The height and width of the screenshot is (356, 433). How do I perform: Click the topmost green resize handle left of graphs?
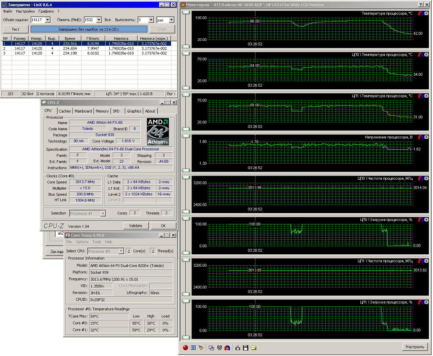186,12
